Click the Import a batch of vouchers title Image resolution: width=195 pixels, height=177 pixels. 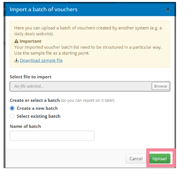(x=44, y=9)
